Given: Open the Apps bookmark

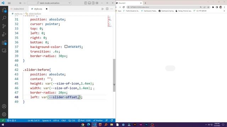Looking at the screenshot, I should (118, 11).
